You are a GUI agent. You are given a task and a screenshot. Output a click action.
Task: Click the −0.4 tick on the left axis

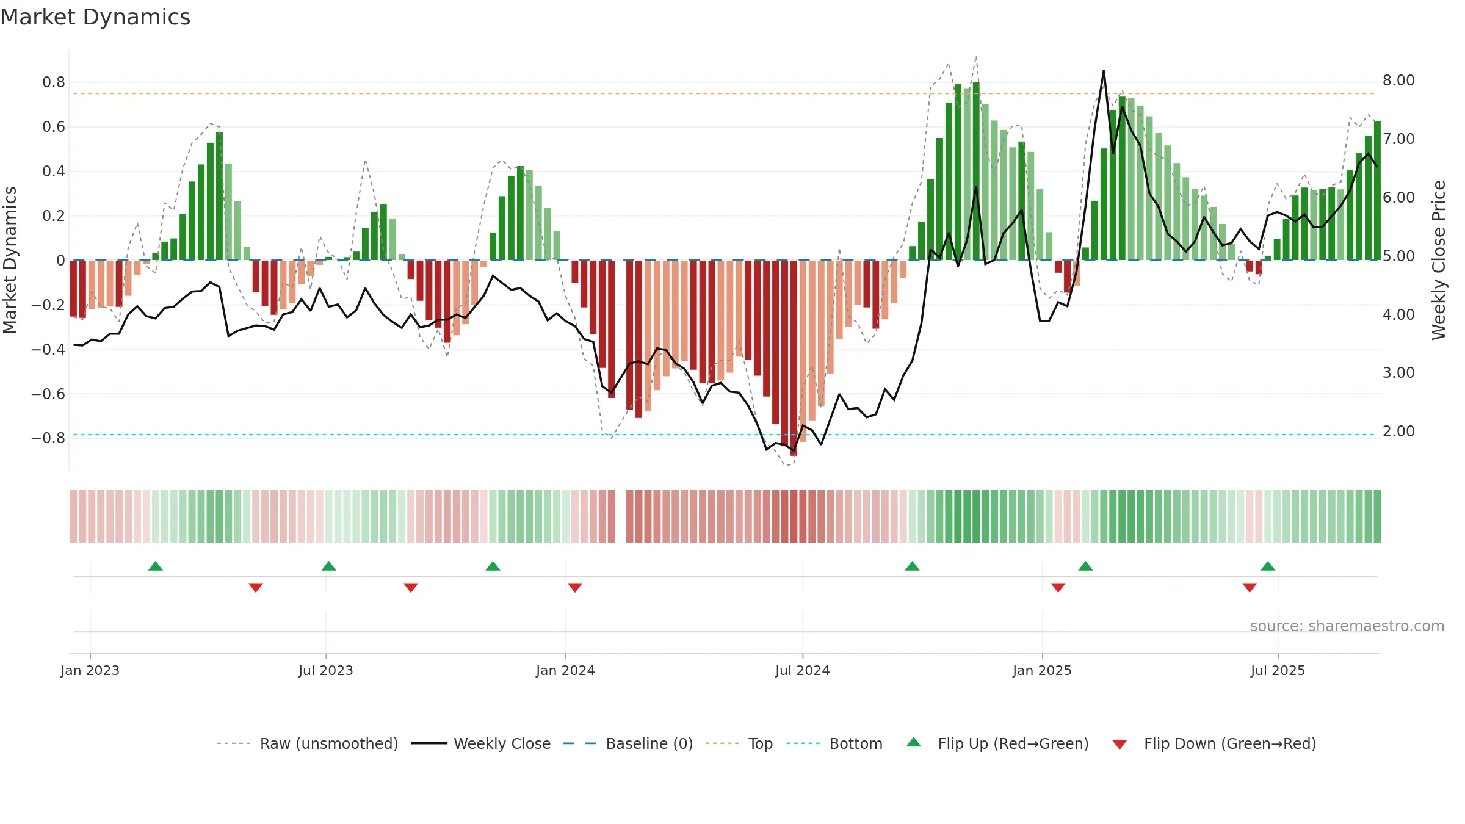tap(48, 350)
